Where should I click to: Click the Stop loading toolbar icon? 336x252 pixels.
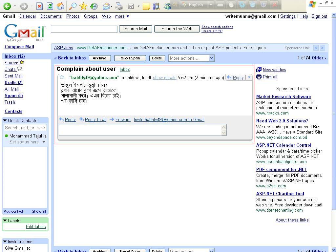pos(39,6)
